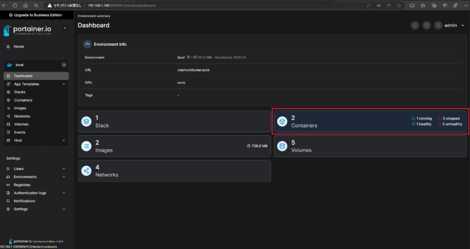Viewport: 470px width, 249px height.
Task: Expand the Authentication logs chevron
Action: click(64, 193)
